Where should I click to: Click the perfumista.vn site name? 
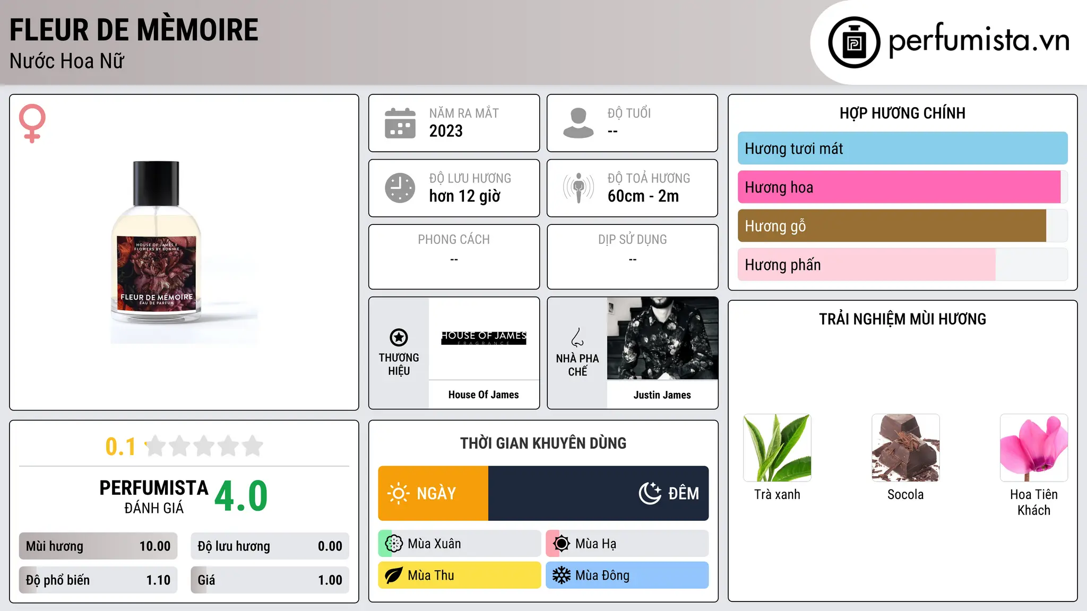point(979,40)
